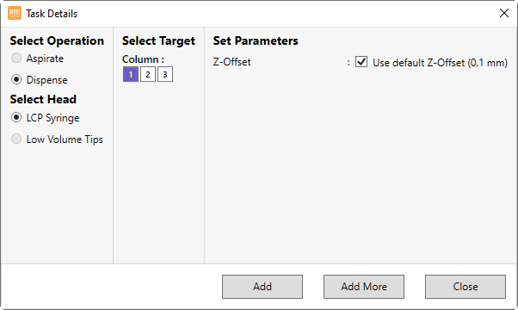518x310 pixels.
Task: Uncheck the Use default Z-Offset checkbox
Action: click(x=361, y=62)
